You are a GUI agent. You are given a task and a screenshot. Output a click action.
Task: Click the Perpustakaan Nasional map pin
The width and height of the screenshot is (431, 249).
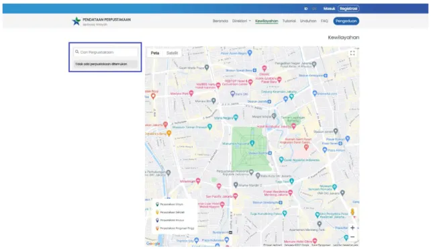click(251, 172)
